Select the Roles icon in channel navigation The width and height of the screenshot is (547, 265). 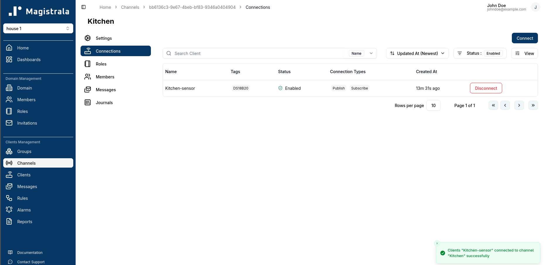(88, 64)
